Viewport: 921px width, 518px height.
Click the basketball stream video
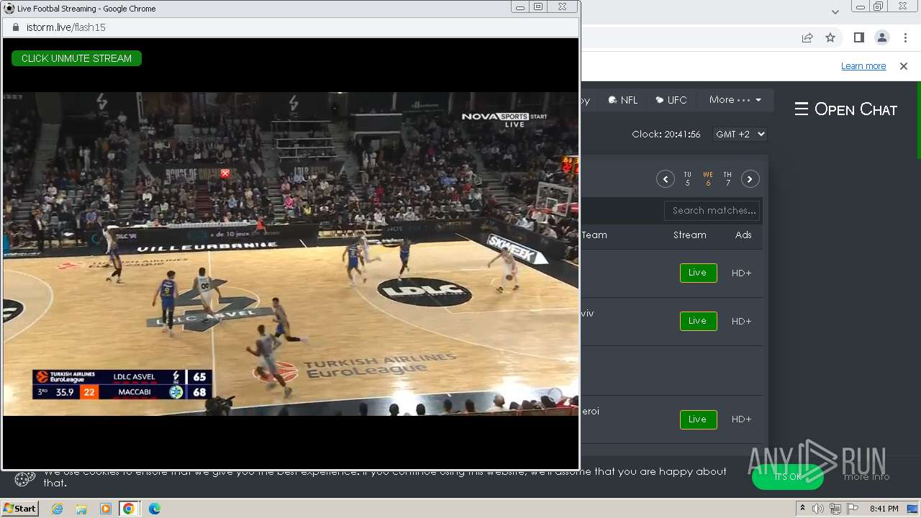pyautogui.click(x=291, y=253)
